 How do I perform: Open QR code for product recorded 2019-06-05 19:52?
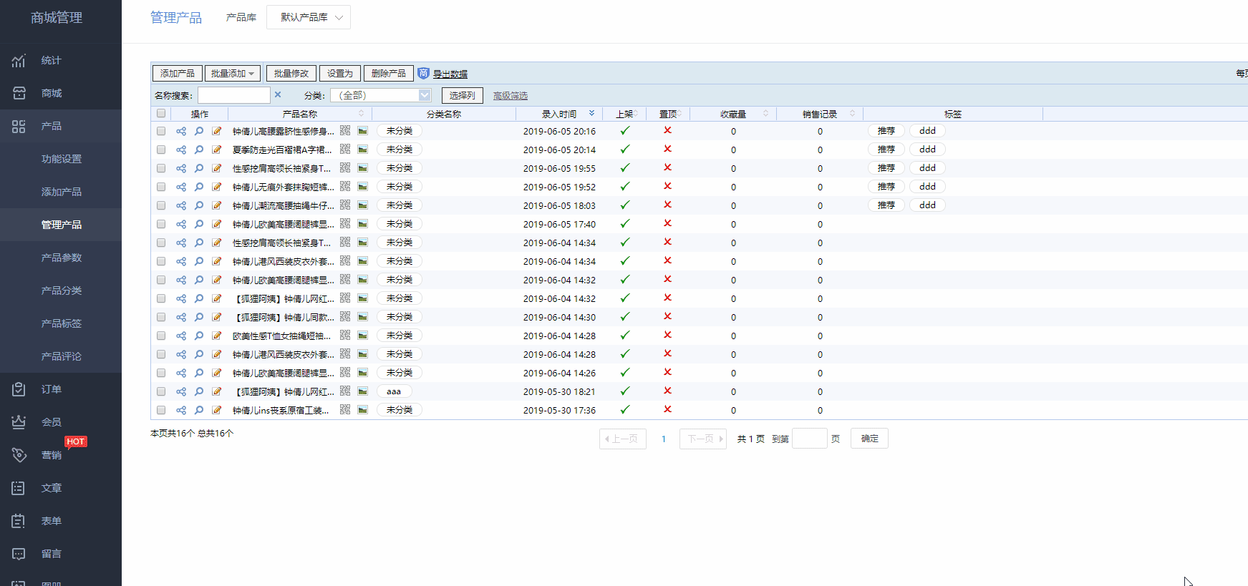click(345, 187)
